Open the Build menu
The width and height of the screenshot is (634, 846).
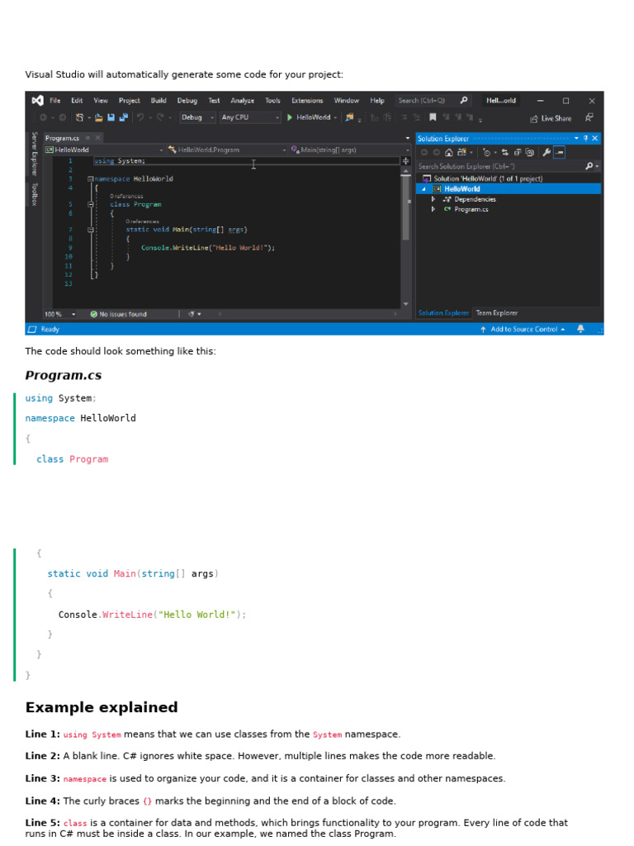point(158,100)
